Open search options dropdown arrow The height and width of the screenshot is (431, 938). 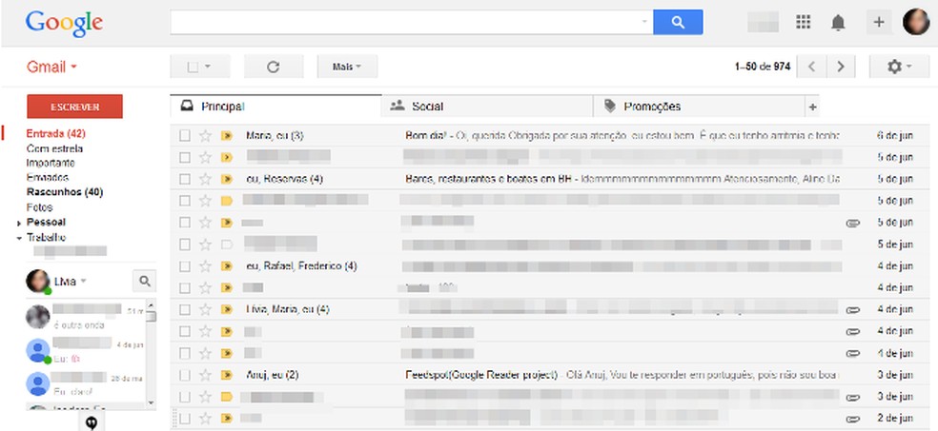(644, 22)
